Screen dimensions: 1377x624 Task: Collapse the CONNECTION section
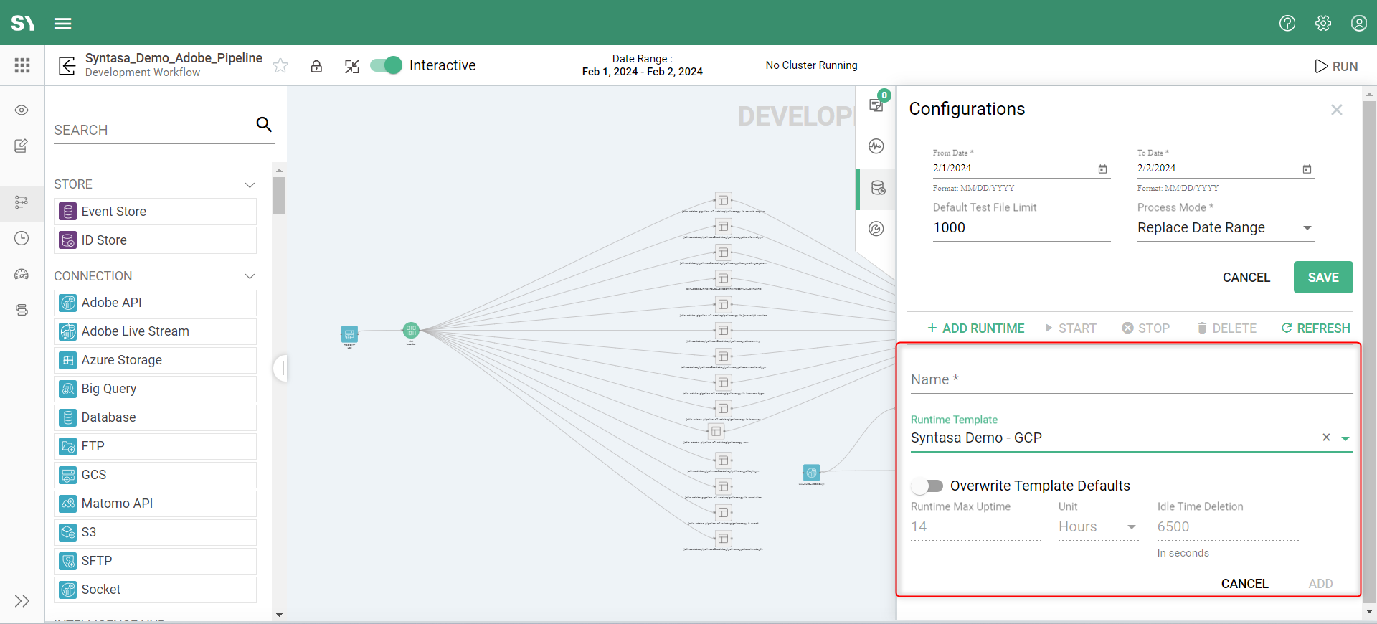(x=250, y=276)
